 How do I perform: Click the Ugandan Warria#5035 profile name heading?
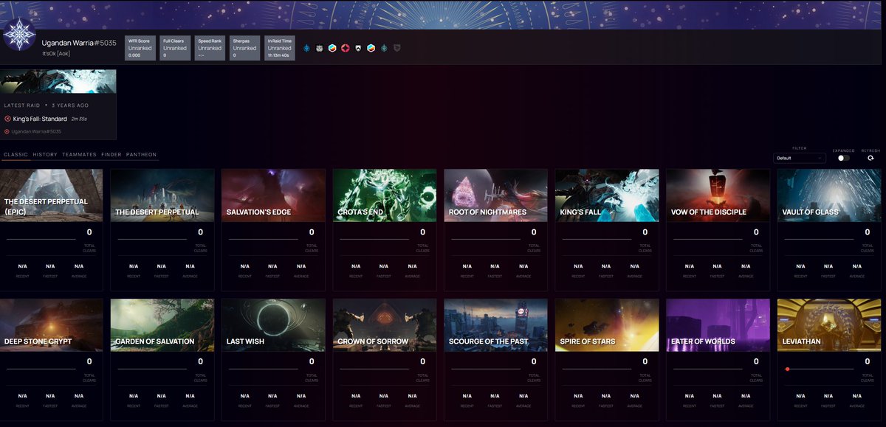[x=79, y=44]
